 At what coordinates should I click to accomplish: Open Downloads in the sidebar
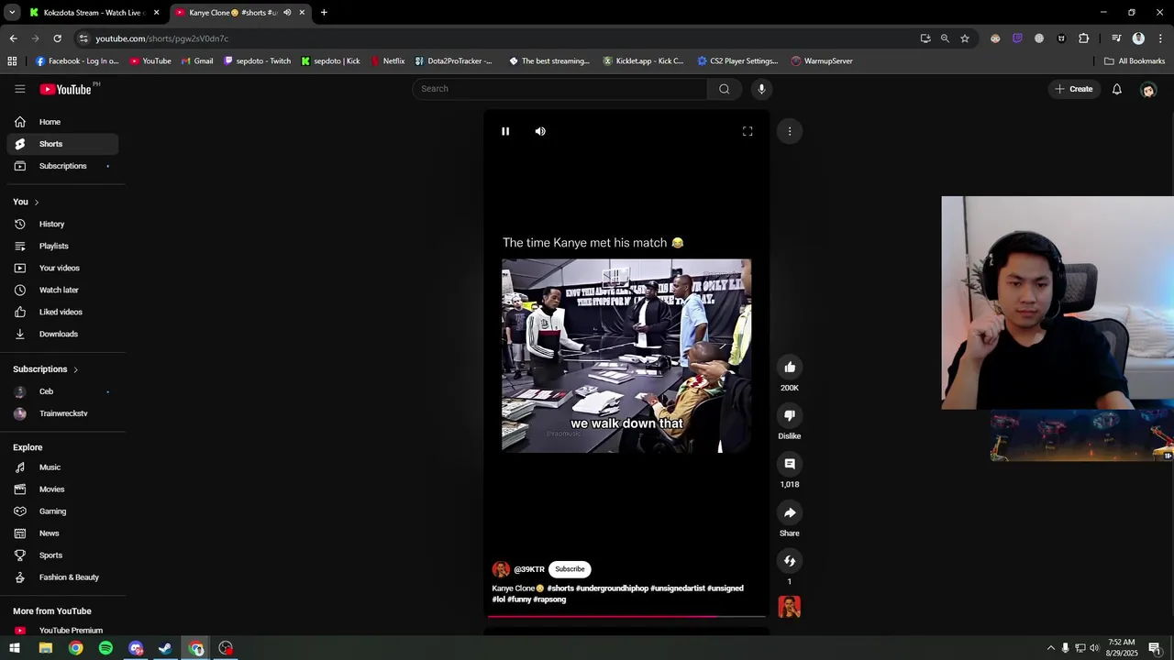click(62, 334)
